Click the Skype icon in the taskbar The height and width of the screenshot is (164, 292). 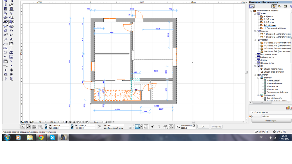pos(53,137)
